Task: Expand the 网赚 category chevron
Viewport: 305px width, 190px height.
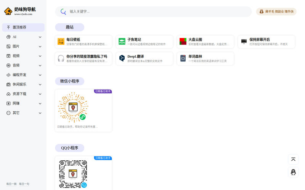Action: [x=40, y=103]
